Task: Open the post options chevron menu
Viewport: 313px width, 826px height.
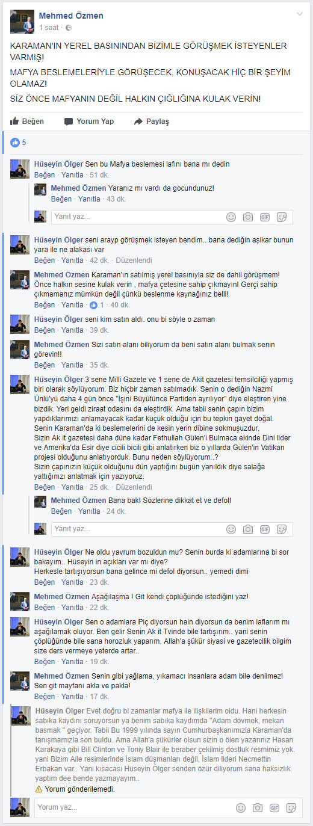Action: click(300, 14)
